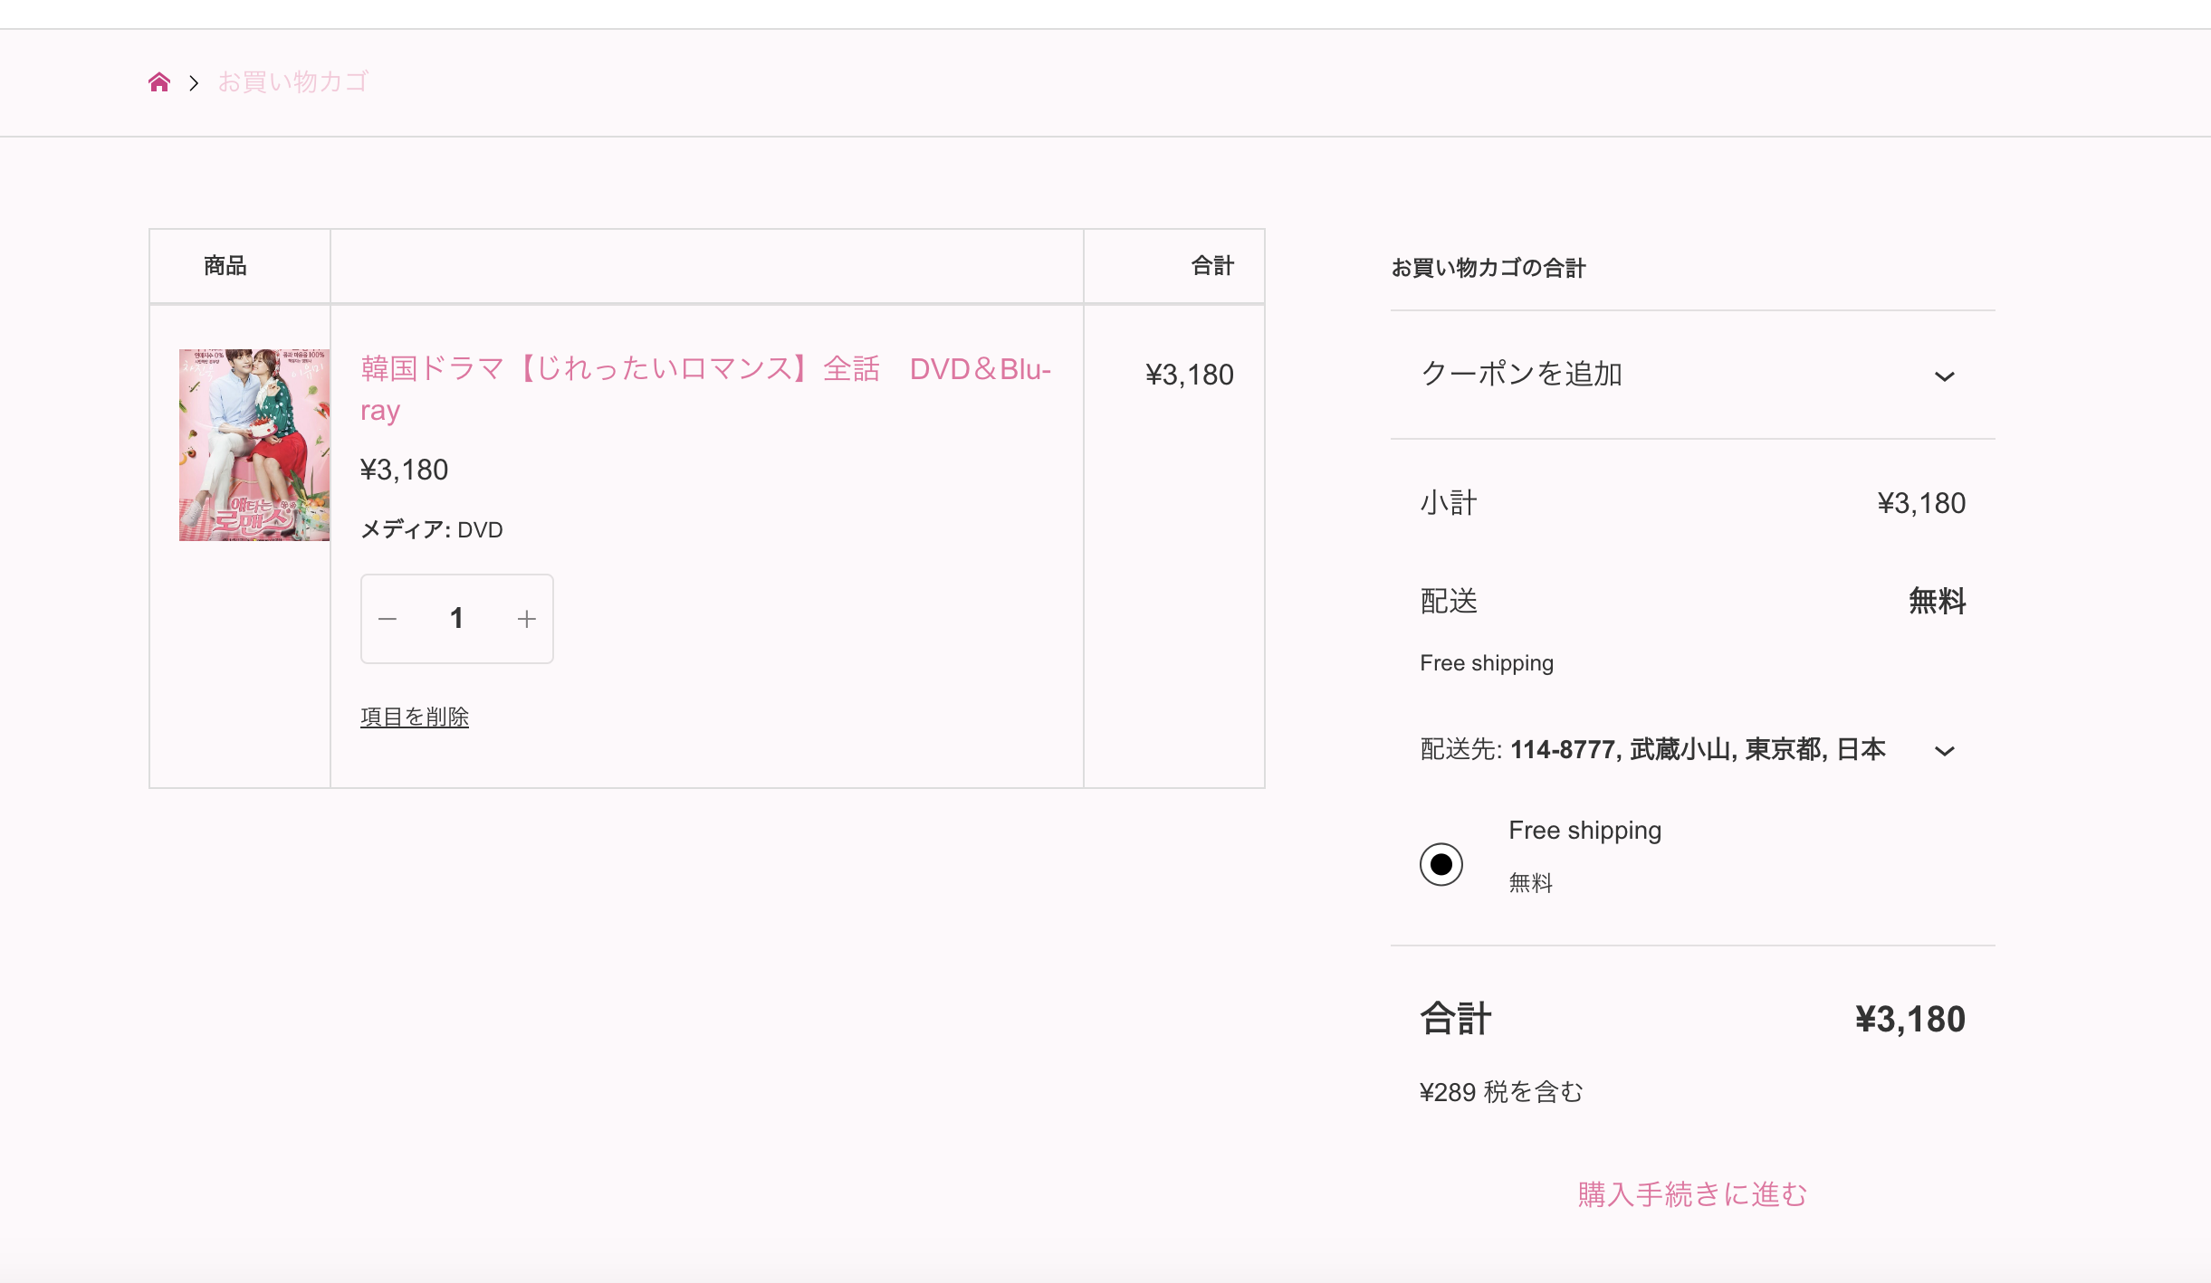Select the Free shipping radio option

click(x=1441, y=864)
